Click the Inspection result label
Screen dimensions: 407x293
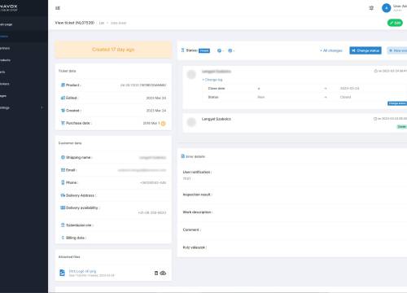[x=198, y=195]
